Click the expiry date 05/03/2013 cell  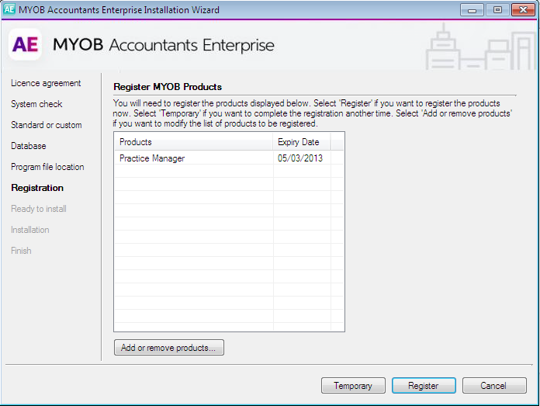300,158
